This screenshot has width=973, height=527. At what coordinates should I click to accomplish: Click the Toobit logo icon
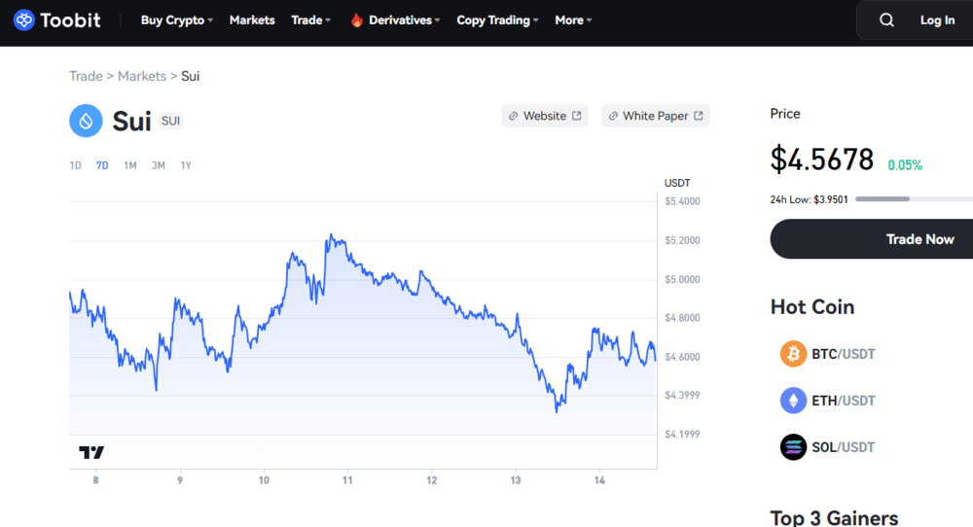pos(23,19)
